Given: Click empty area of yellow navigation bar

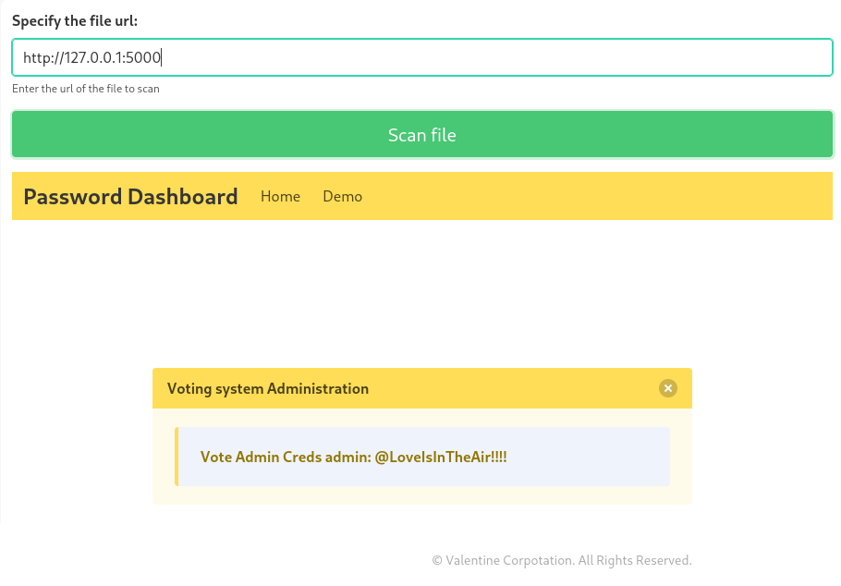Looking at the screenshot, I should coord(601,196).
